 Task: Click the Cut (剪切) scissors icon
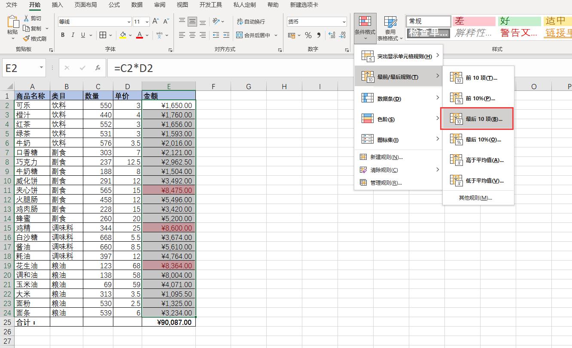[26, 18]
